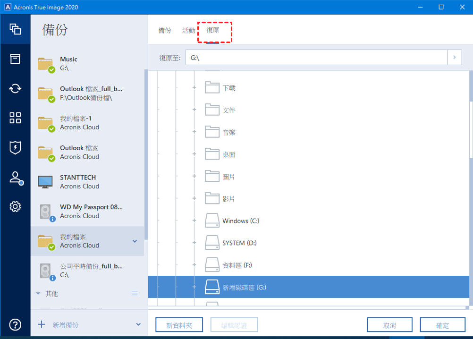Screen dimensions: 473x339
Task: Expand the Windows (C:) drive node
Action: [194, 221]
